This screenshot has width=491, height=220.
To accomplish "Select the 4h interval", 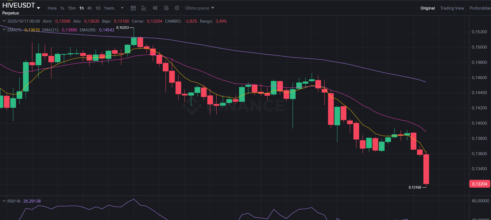I will (89, 8).
